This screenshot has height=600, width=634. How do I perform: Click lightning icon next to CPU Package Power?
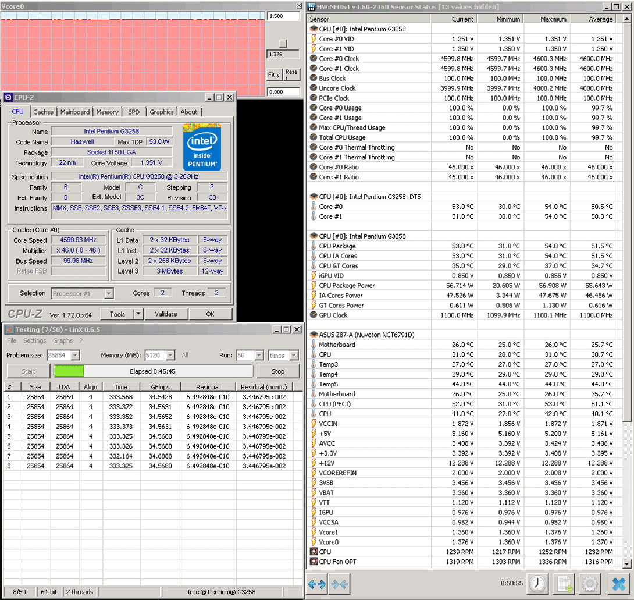coord(314,285)
